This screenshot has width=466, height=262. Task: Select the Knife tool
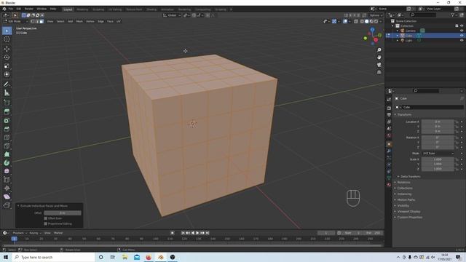(7, 146)
